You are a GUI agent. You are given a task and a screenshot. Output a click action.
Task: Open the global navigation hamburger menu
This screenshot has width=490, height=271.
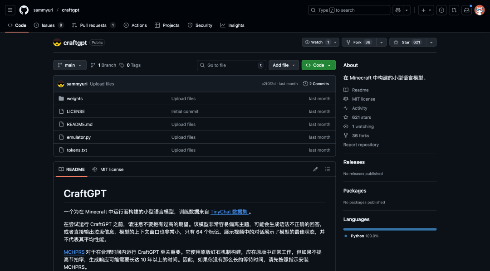10,10
